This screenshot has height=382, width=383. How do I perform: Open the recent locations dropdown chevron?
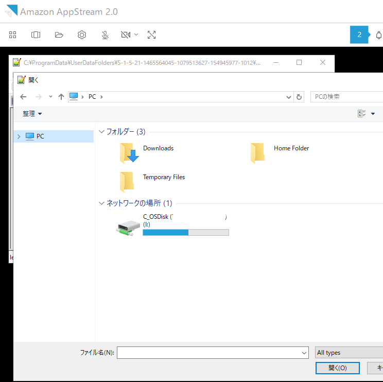50,96
